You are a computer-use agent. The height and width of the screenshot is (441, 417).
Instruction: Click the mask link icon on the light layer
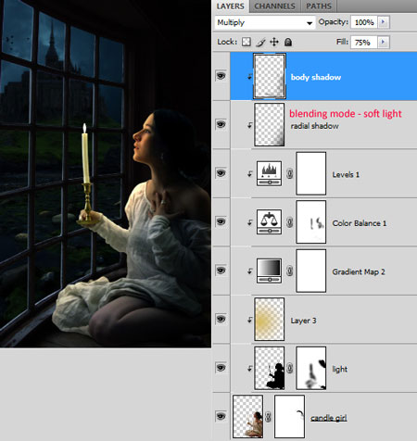tap(290, 368)
